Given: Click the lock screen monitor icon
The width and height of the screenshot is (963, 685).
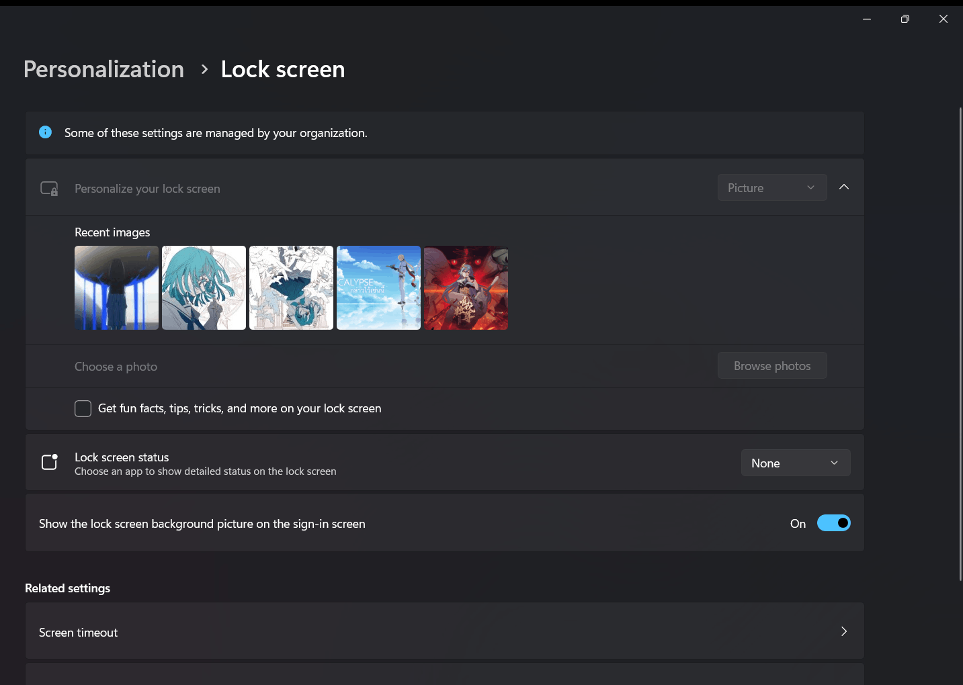Looking at the screenshot, I should [49, 189].
